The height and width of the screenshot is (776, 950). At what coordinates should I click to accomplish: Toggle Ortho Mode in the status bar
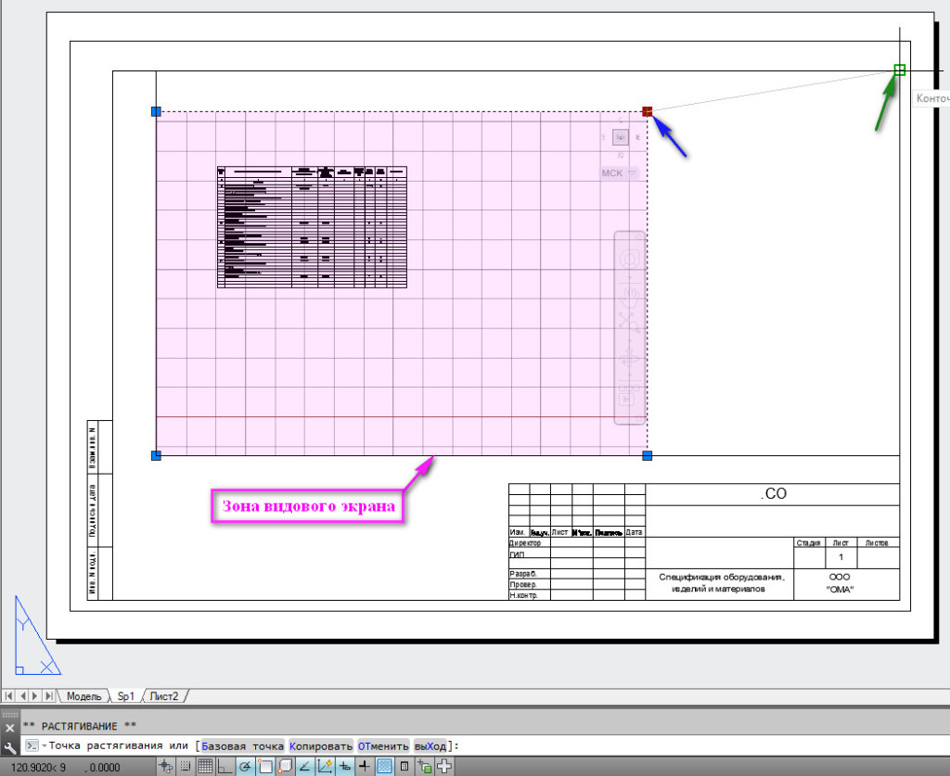click(x=225, y=766)
